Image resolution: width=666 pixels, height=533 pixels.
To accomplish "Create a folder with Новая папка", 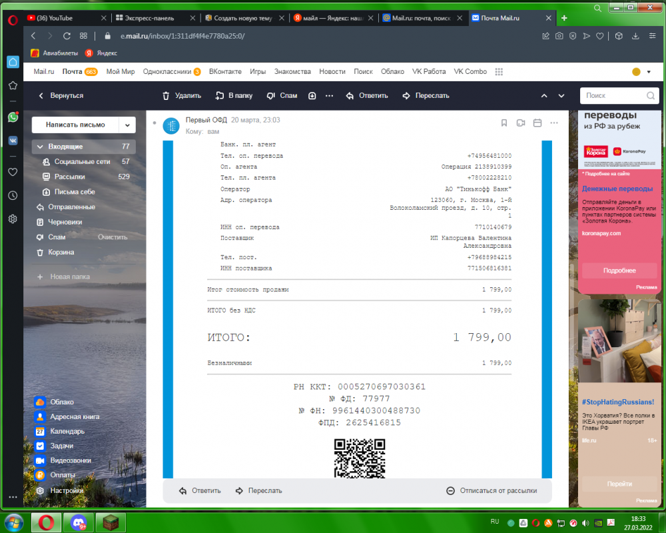I will (64, 276).
